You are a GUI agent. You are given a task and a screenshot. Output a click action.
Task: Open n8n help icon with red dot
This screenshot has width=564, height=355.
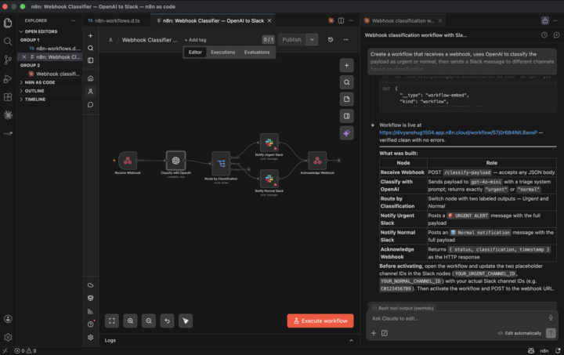click(90, 324)
